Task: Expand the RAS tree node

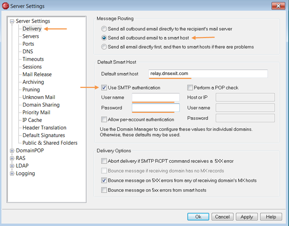Action: tap(12, 159)
